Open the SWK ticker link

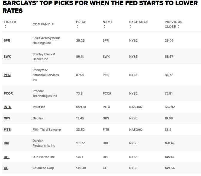(7, 57)
